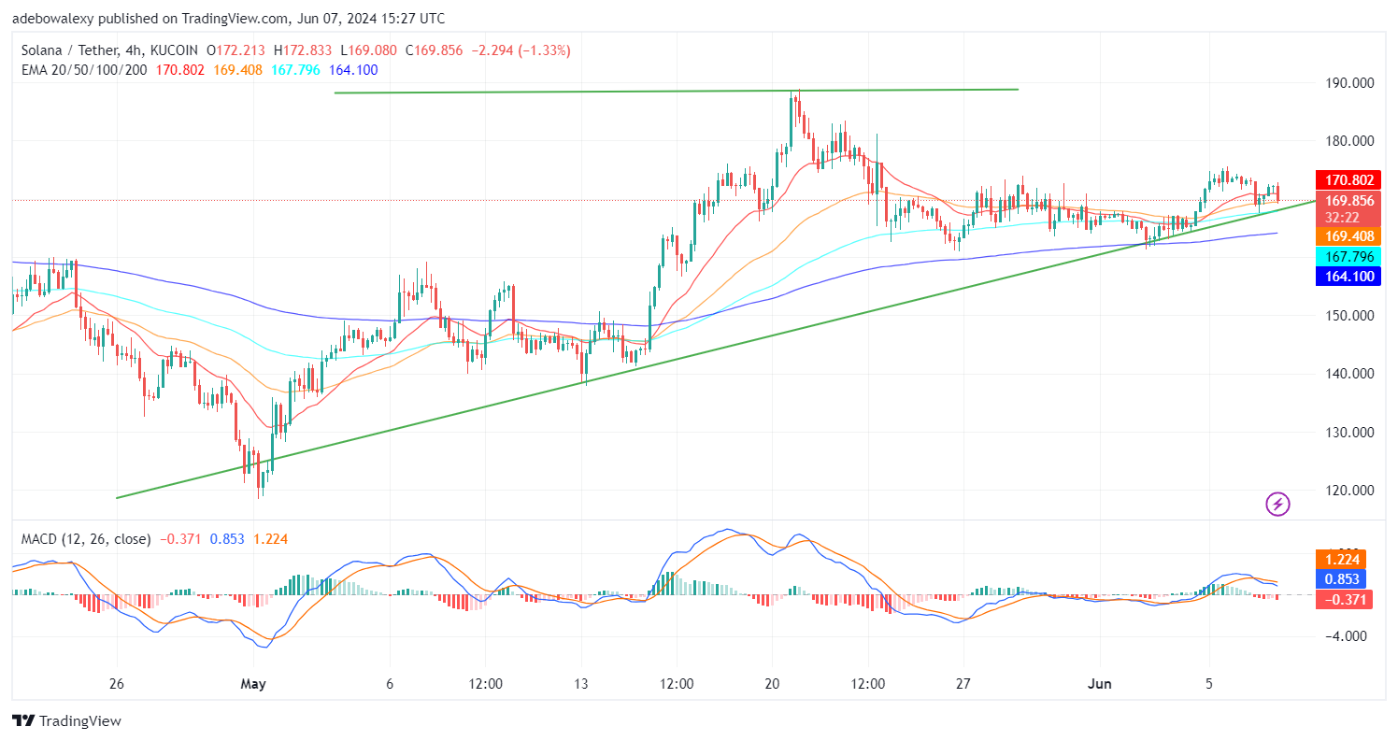
Task: Click the purple lightning bolt icon
Action: click(1277, 506)
